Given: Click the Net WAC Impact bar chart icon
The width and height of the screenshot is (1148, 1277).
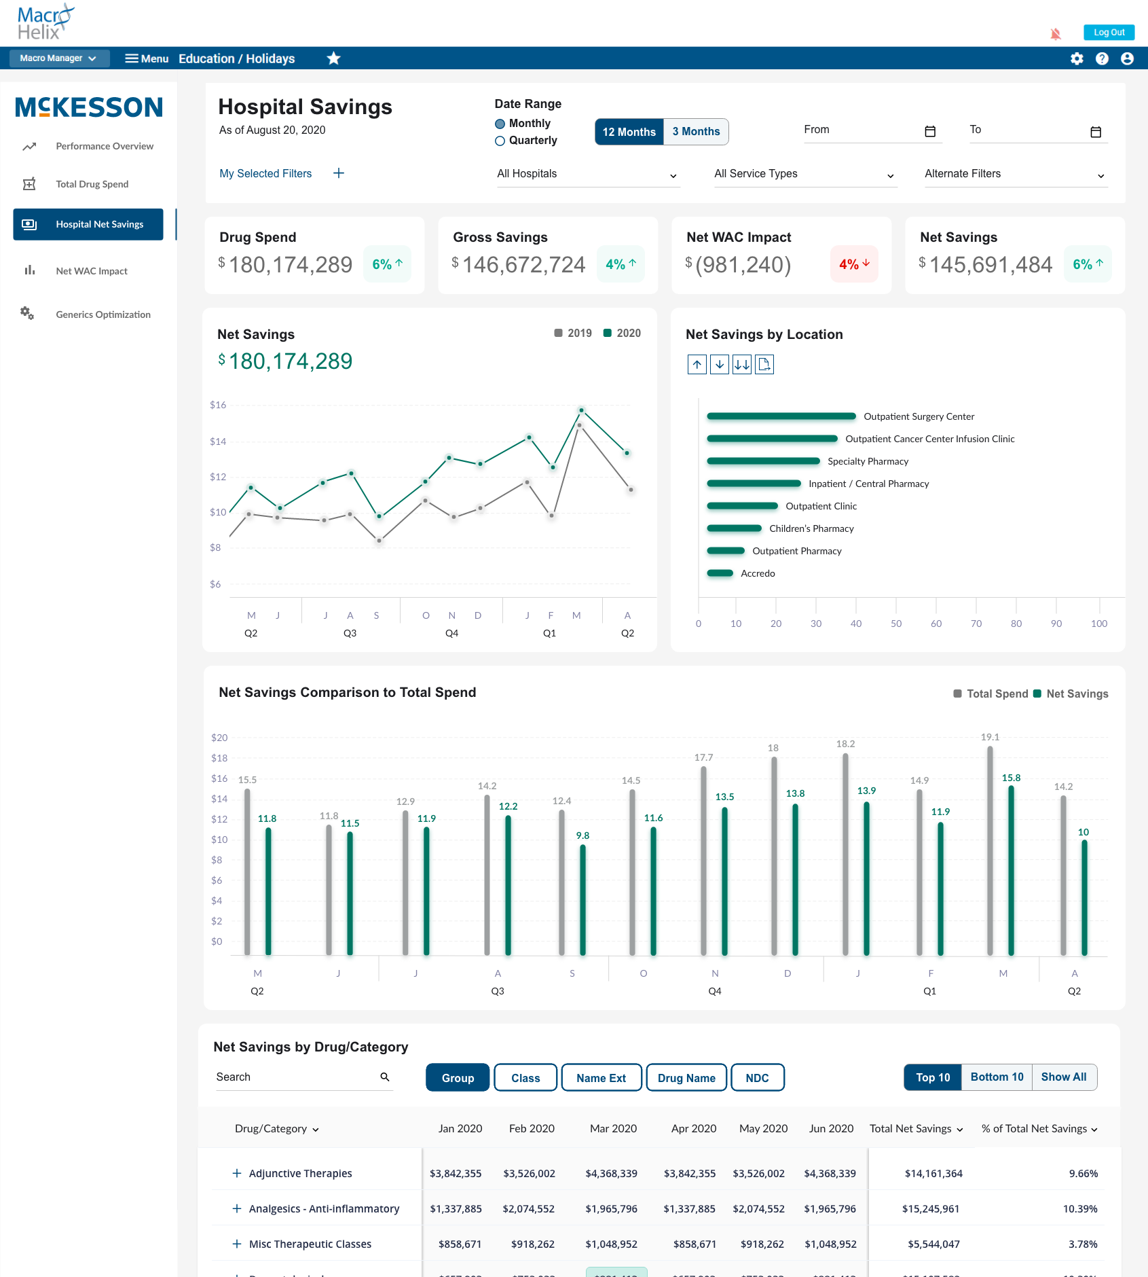Looking at the screenshot, I should point(29,270).
